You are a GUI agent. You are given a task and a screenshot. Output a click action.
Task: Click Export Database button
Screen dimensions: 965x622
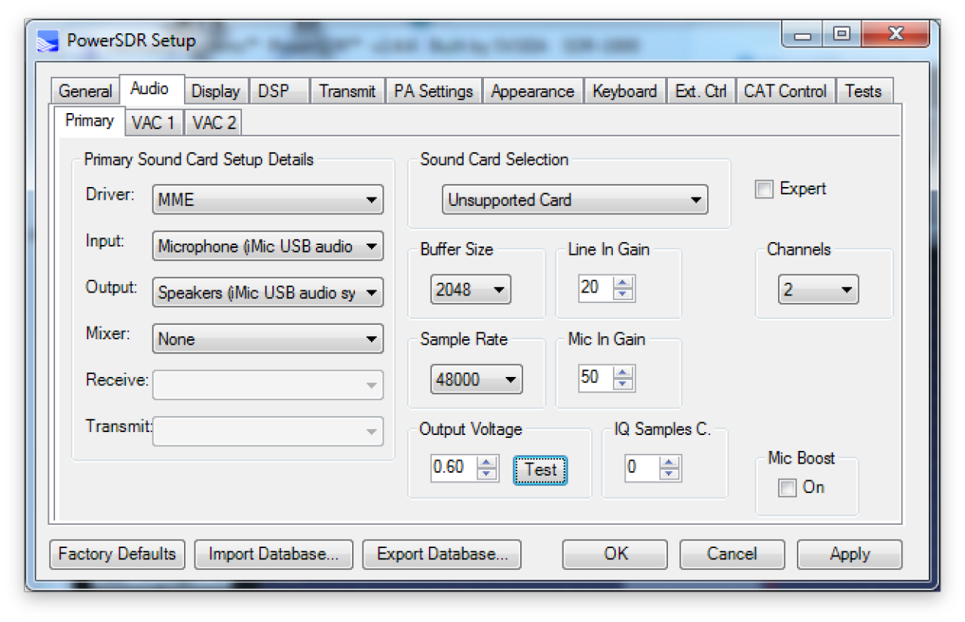(x=443, y=554)
